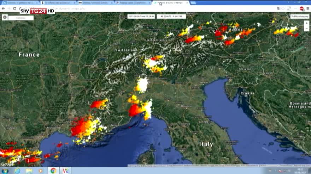Launch media player from taskbar
311x174 pixels.
click(41, 171)
